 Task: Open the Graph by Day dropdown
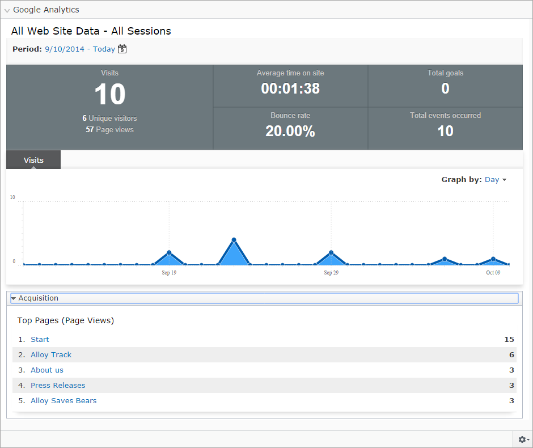coord(495,179)
